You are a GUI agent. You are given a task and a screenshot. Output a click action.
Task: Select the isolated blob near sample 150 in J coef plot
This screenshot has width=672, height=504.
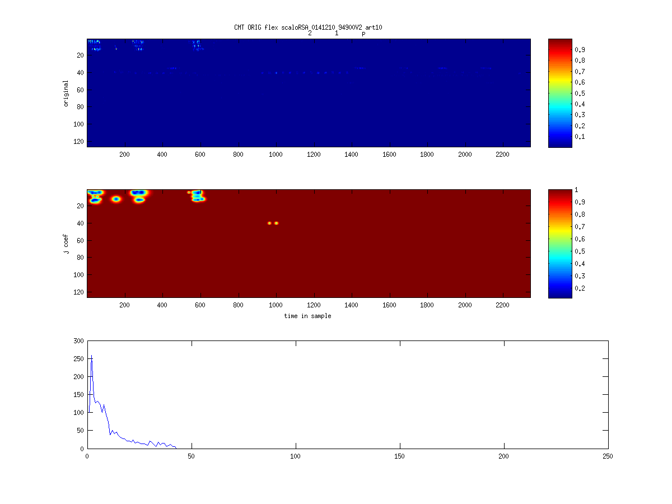(x=116, y=199)
